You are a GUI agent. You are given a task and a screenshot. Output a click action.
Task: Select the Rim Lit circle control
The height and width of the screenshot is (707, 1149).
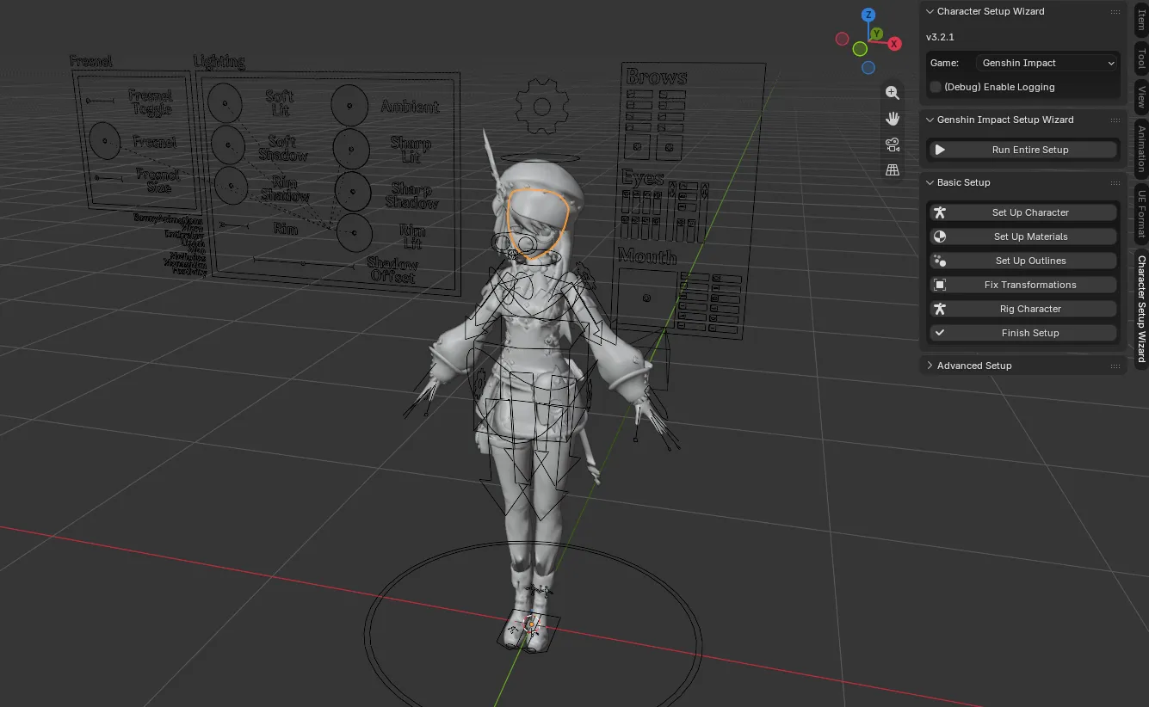coord(354,232)
